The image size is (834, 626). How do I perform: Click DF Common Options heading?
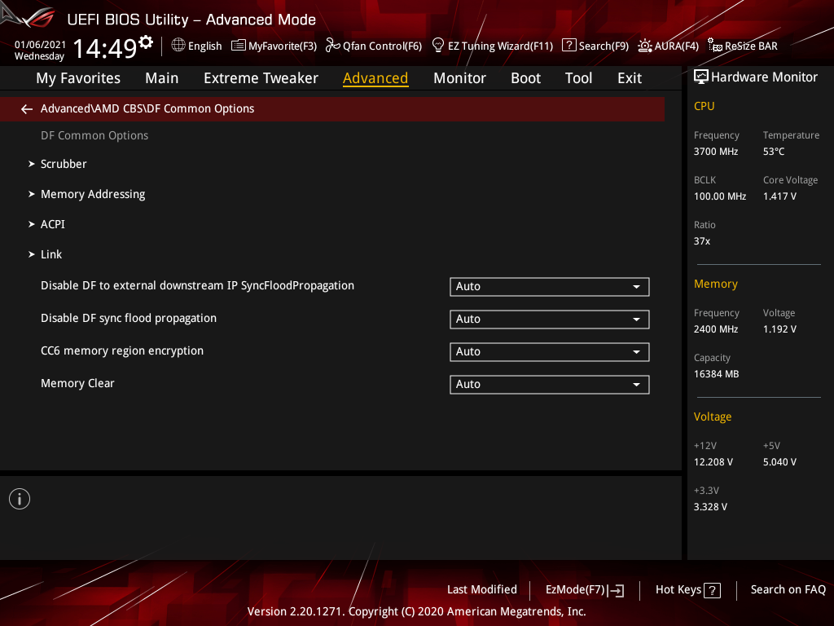point(94,136)
